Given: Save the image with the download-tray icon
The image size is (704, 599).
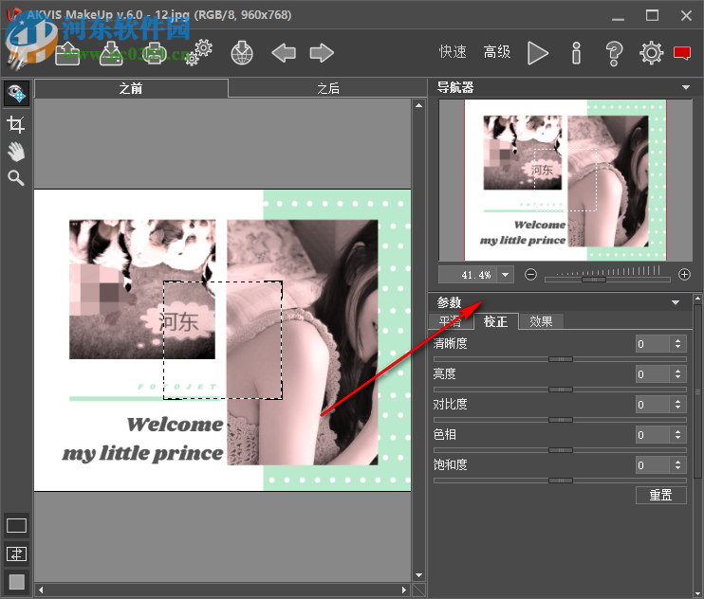Looking at the screenshot, I should coord(111,53).
